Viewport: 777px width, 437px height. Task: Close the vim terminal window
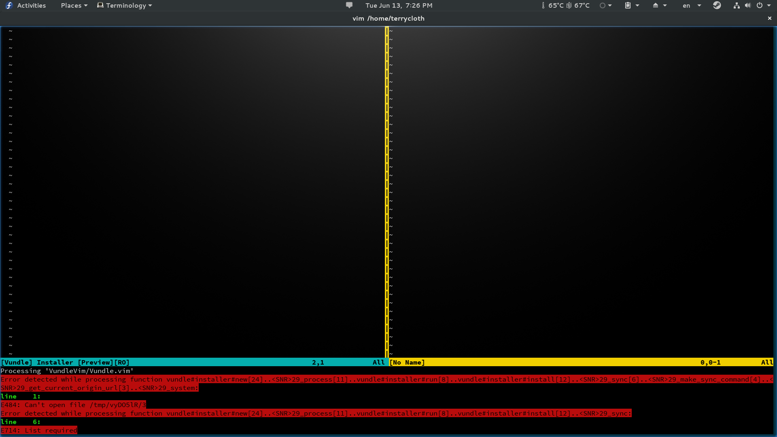[770, 18]
